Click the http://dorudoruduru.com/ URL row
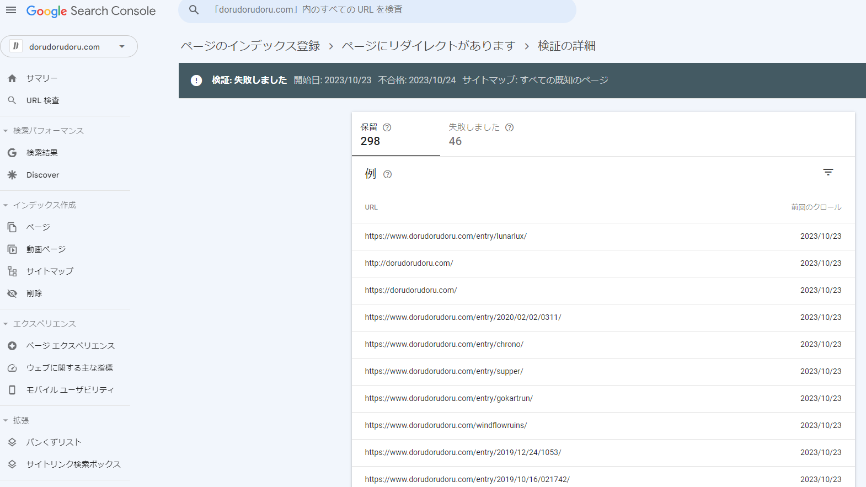This screenshot has width=866, height=487. [603, 264]
